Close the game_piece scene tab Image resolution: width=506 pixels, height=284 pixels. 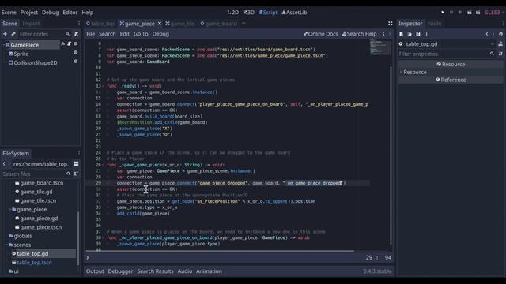[x=160, y=23]
